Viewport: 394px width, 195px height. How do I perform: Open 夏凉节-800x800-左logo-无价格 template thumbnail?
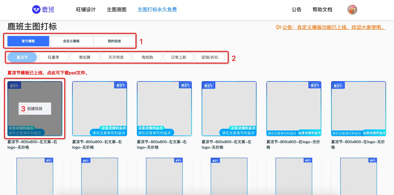(359, 109)
